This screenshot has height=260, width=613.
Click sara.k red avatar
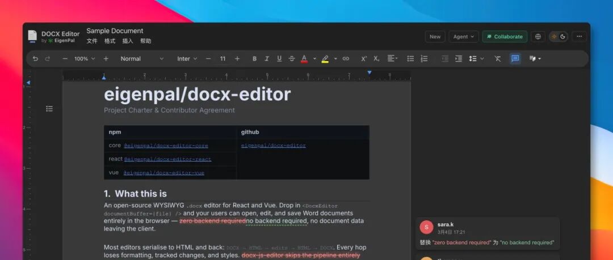click(x=426, y=227)
